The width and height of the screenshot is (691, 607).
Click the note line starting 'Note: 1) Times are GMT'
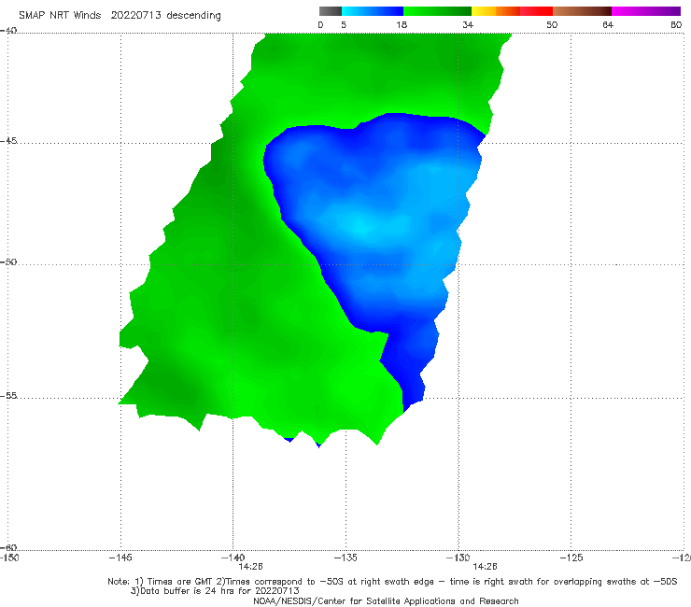[x=392, y=582]
